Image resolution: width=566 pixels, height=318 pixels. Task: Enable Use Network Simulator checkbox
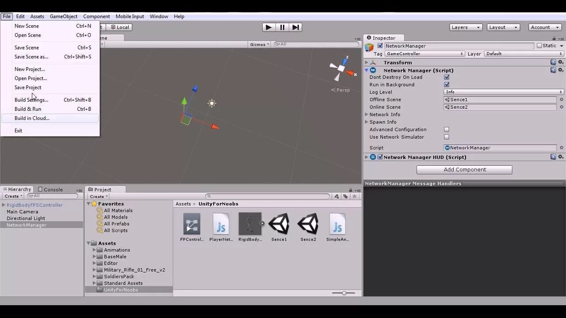point(447,137)
